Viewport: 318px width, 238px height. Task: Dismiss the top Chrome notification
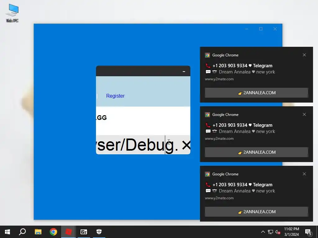304,55
